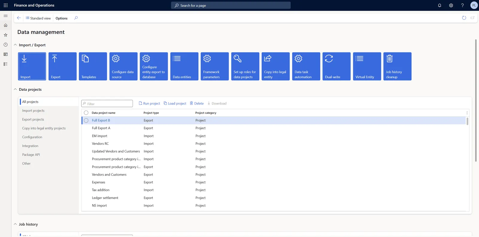Screen dimensions: 479x237
Task: Sort by Project category column header
Action: (206, 113)
